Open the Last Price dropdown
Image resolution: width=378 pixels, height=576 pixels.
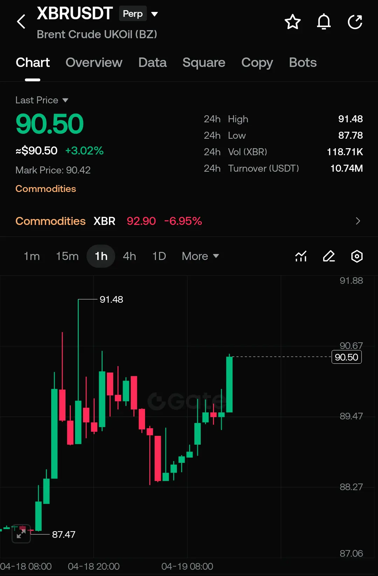(x=42, y=100)
